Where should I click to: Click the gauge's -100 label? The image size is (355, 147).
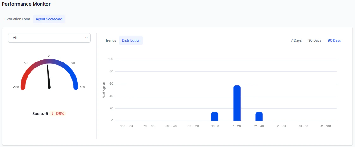tap(16, 87)
